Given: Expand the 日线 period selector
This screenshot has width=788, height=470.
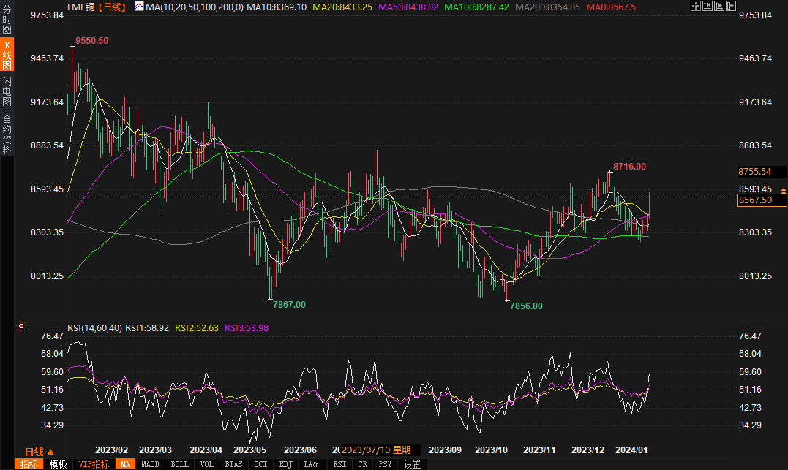Looking at the screenshot, I should click(39, 451).
